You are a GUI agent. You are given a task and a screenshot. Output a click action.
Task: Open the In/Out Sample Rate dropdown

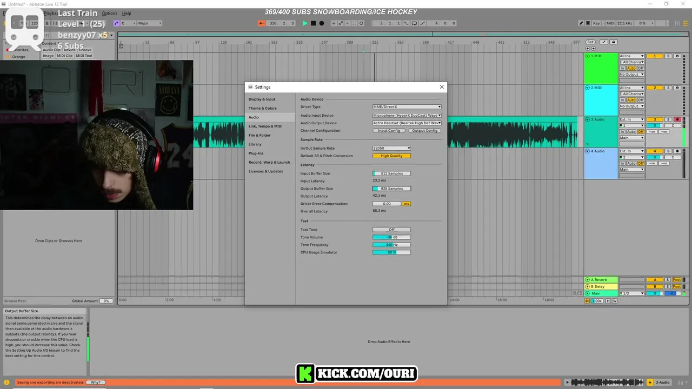point(391,148)
